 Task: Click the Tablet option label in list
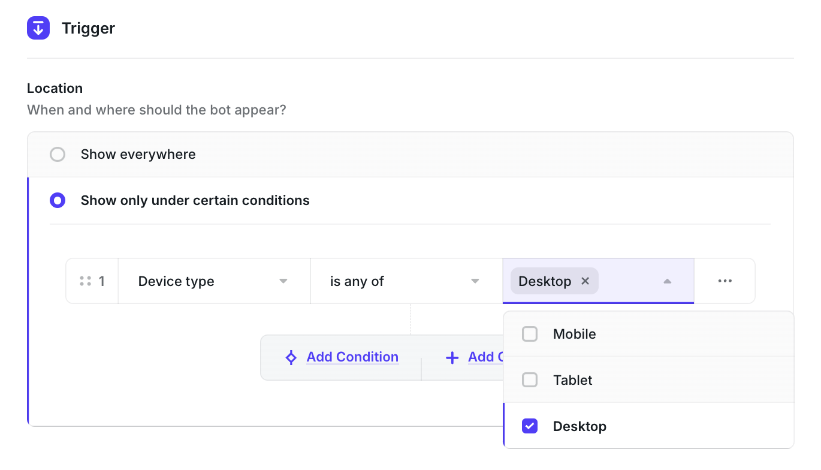(x=572, y=380)
